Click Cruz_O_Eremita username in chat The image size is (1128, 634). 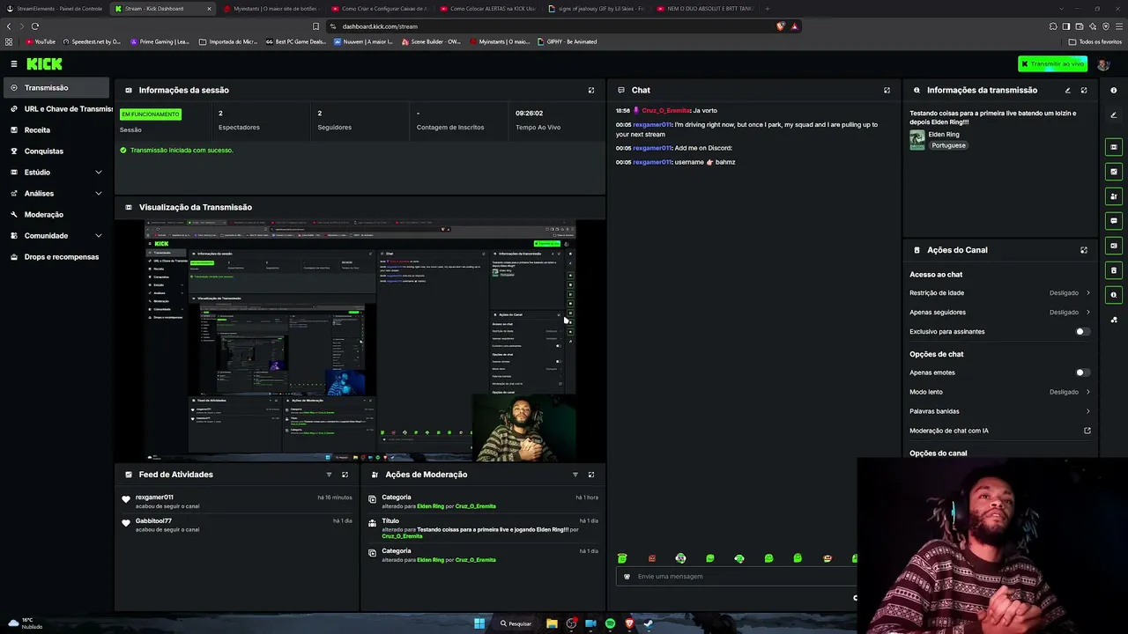point(666,111)
